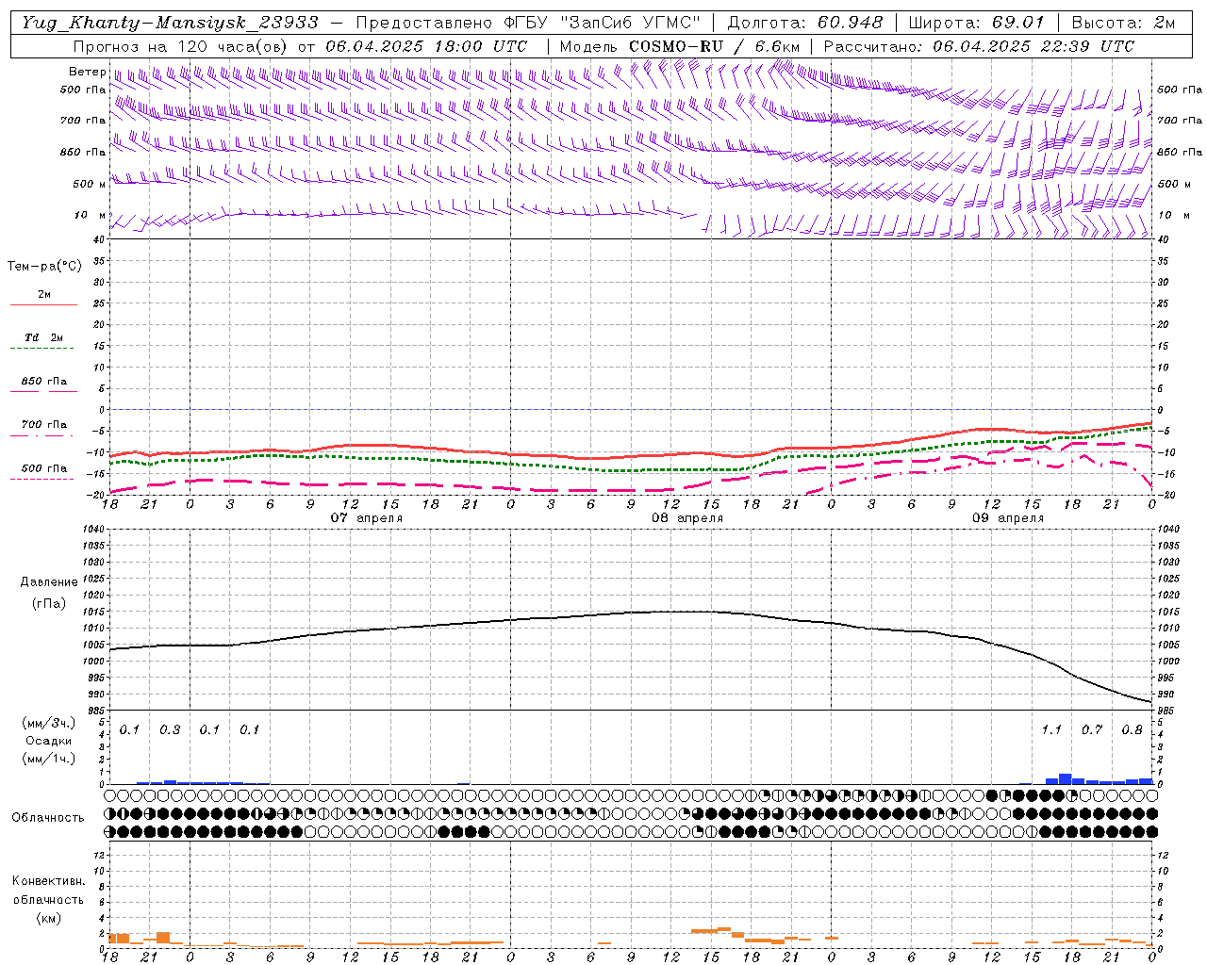Image resolution: width=1207 pixels, height=965 pixels.
Task: Click the Широта: 69.01 value
Action: coord(976,23)
